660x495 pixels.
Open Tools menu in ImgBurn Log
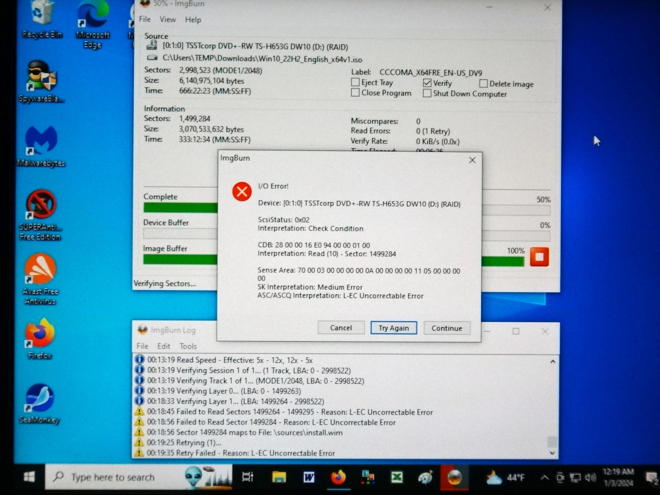(x=188, y=346)
